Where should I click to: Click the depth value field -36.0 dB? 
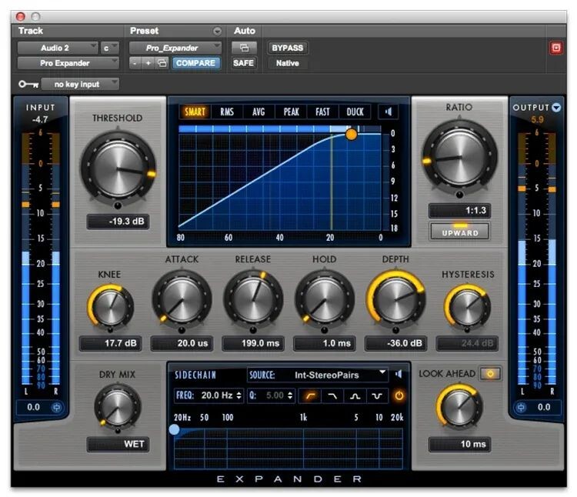pos(396,343)
